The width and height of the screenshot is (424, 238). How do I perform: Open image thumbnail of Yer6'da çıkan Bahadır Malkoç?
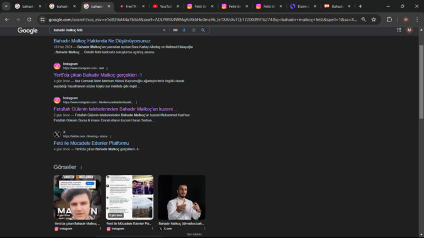point(77,198)
